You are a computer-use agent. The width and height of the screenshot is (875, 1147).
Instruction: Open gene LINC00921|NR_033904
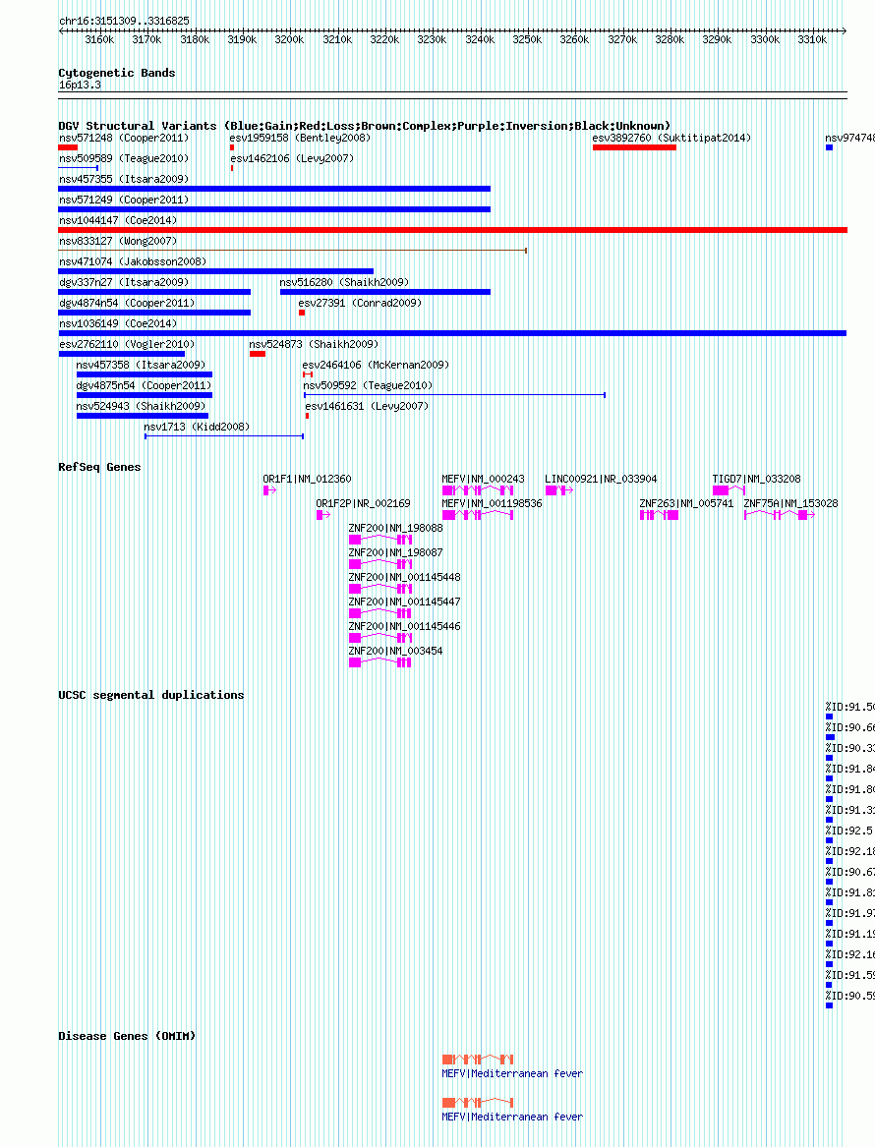601,479
